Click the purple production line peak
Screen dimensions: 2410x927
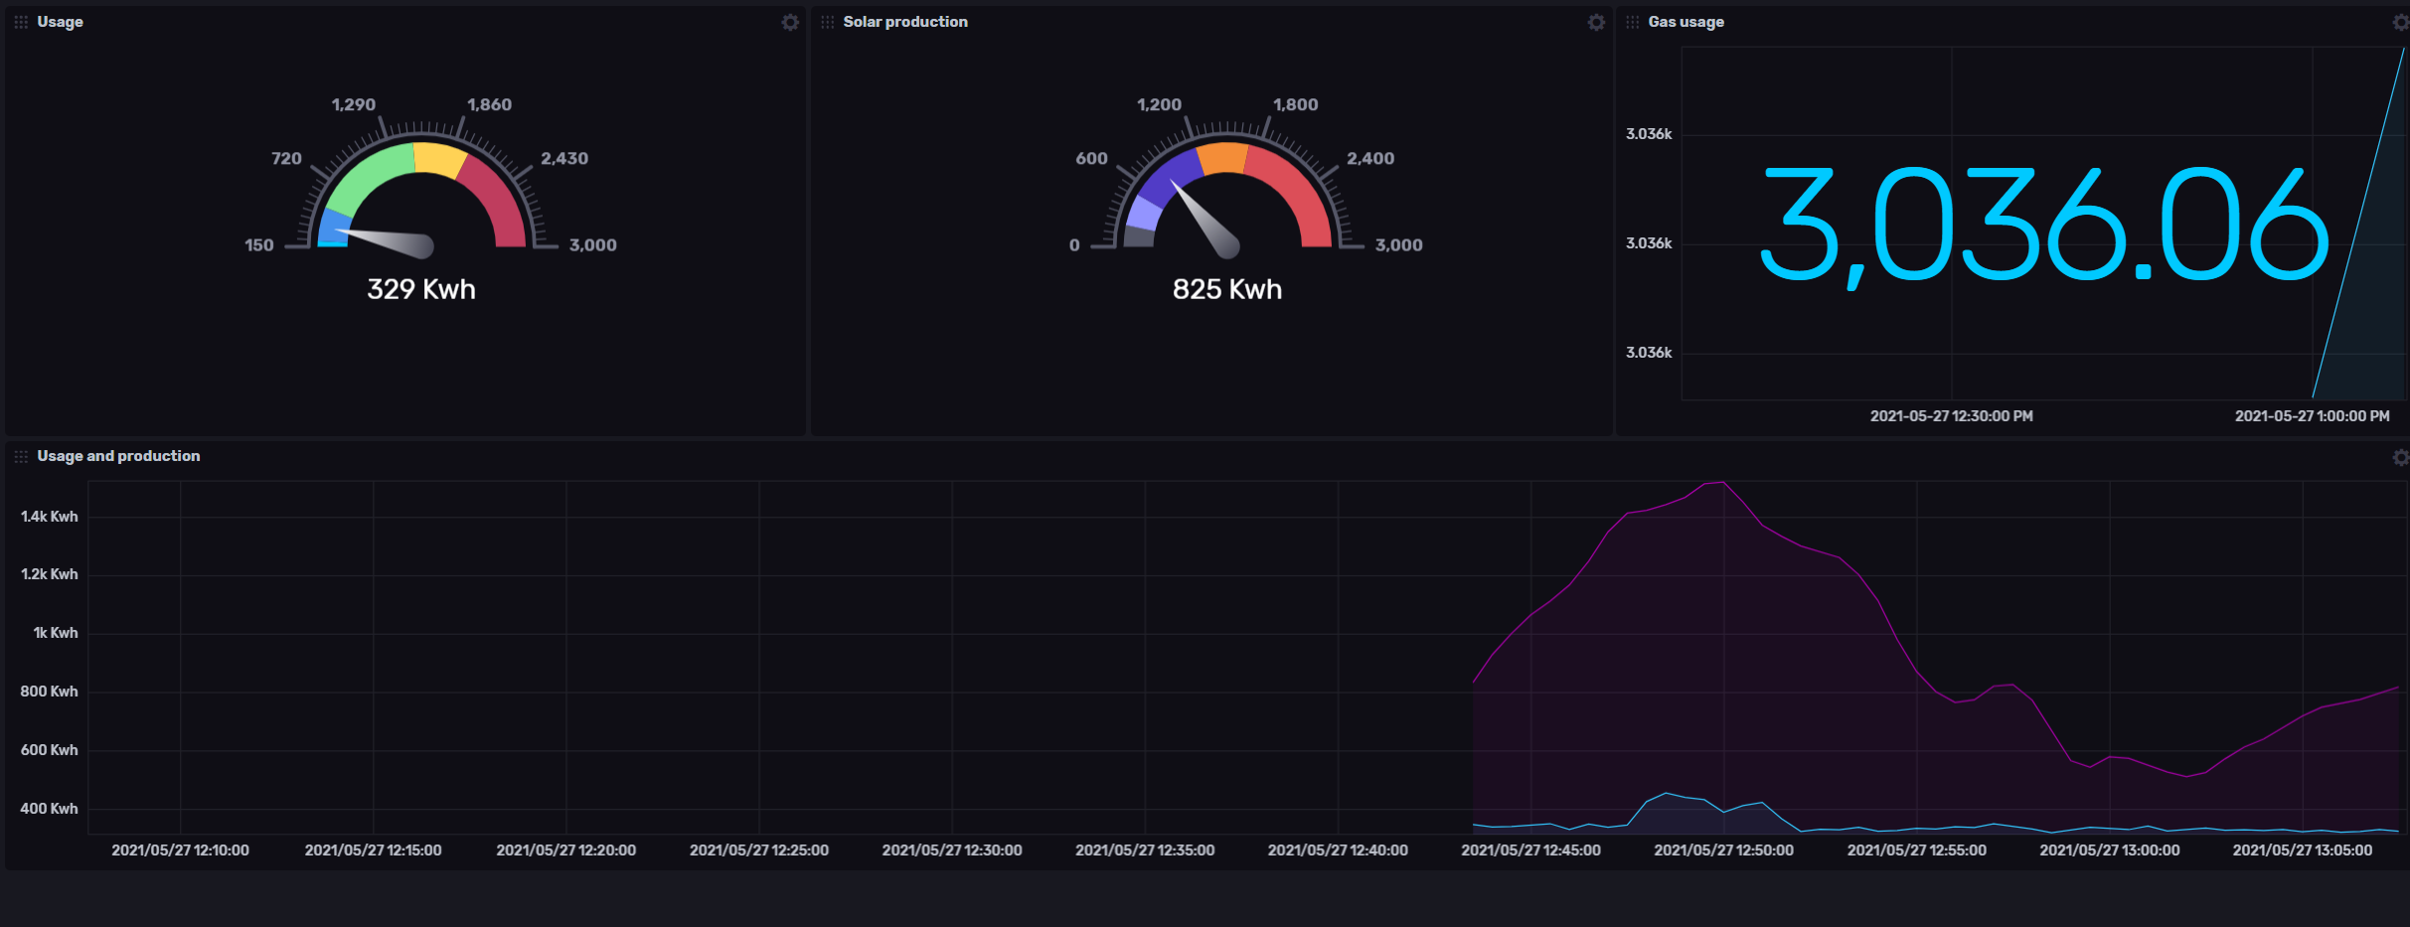pos(1722,483)
